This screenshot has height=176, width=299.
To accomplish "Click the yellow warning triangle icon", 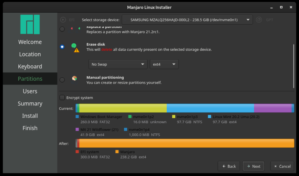I will pos(77,50).
